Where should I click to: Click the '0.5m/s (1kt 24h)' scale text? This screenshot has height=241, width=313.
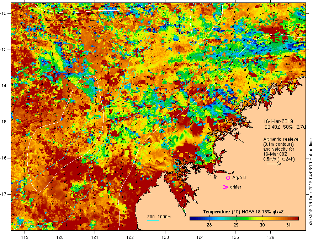[279, 159]
